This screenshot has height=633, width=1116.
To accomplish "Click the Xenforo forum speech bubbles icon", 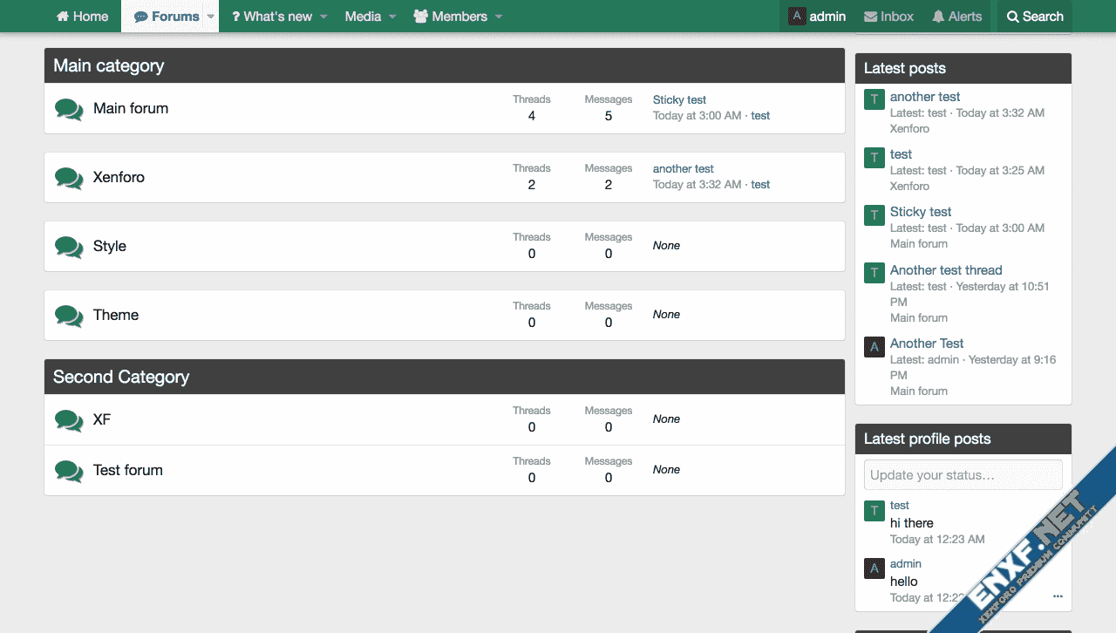I will coord(69,178).
